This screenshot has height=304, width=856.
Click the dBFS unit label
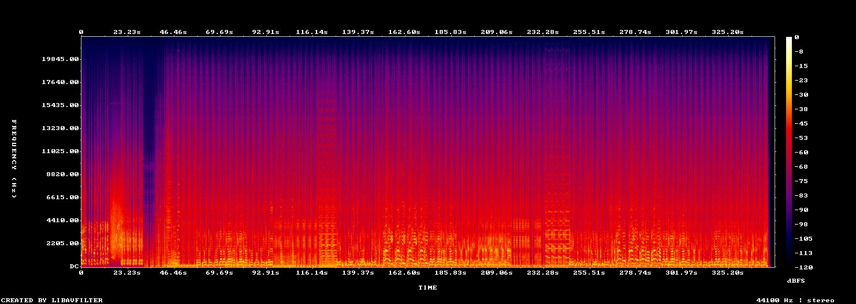796,280
